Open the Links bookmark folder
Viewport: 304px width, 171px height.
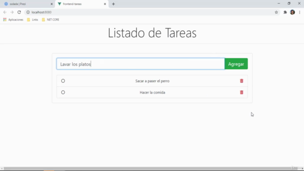(x=33, y=19)
